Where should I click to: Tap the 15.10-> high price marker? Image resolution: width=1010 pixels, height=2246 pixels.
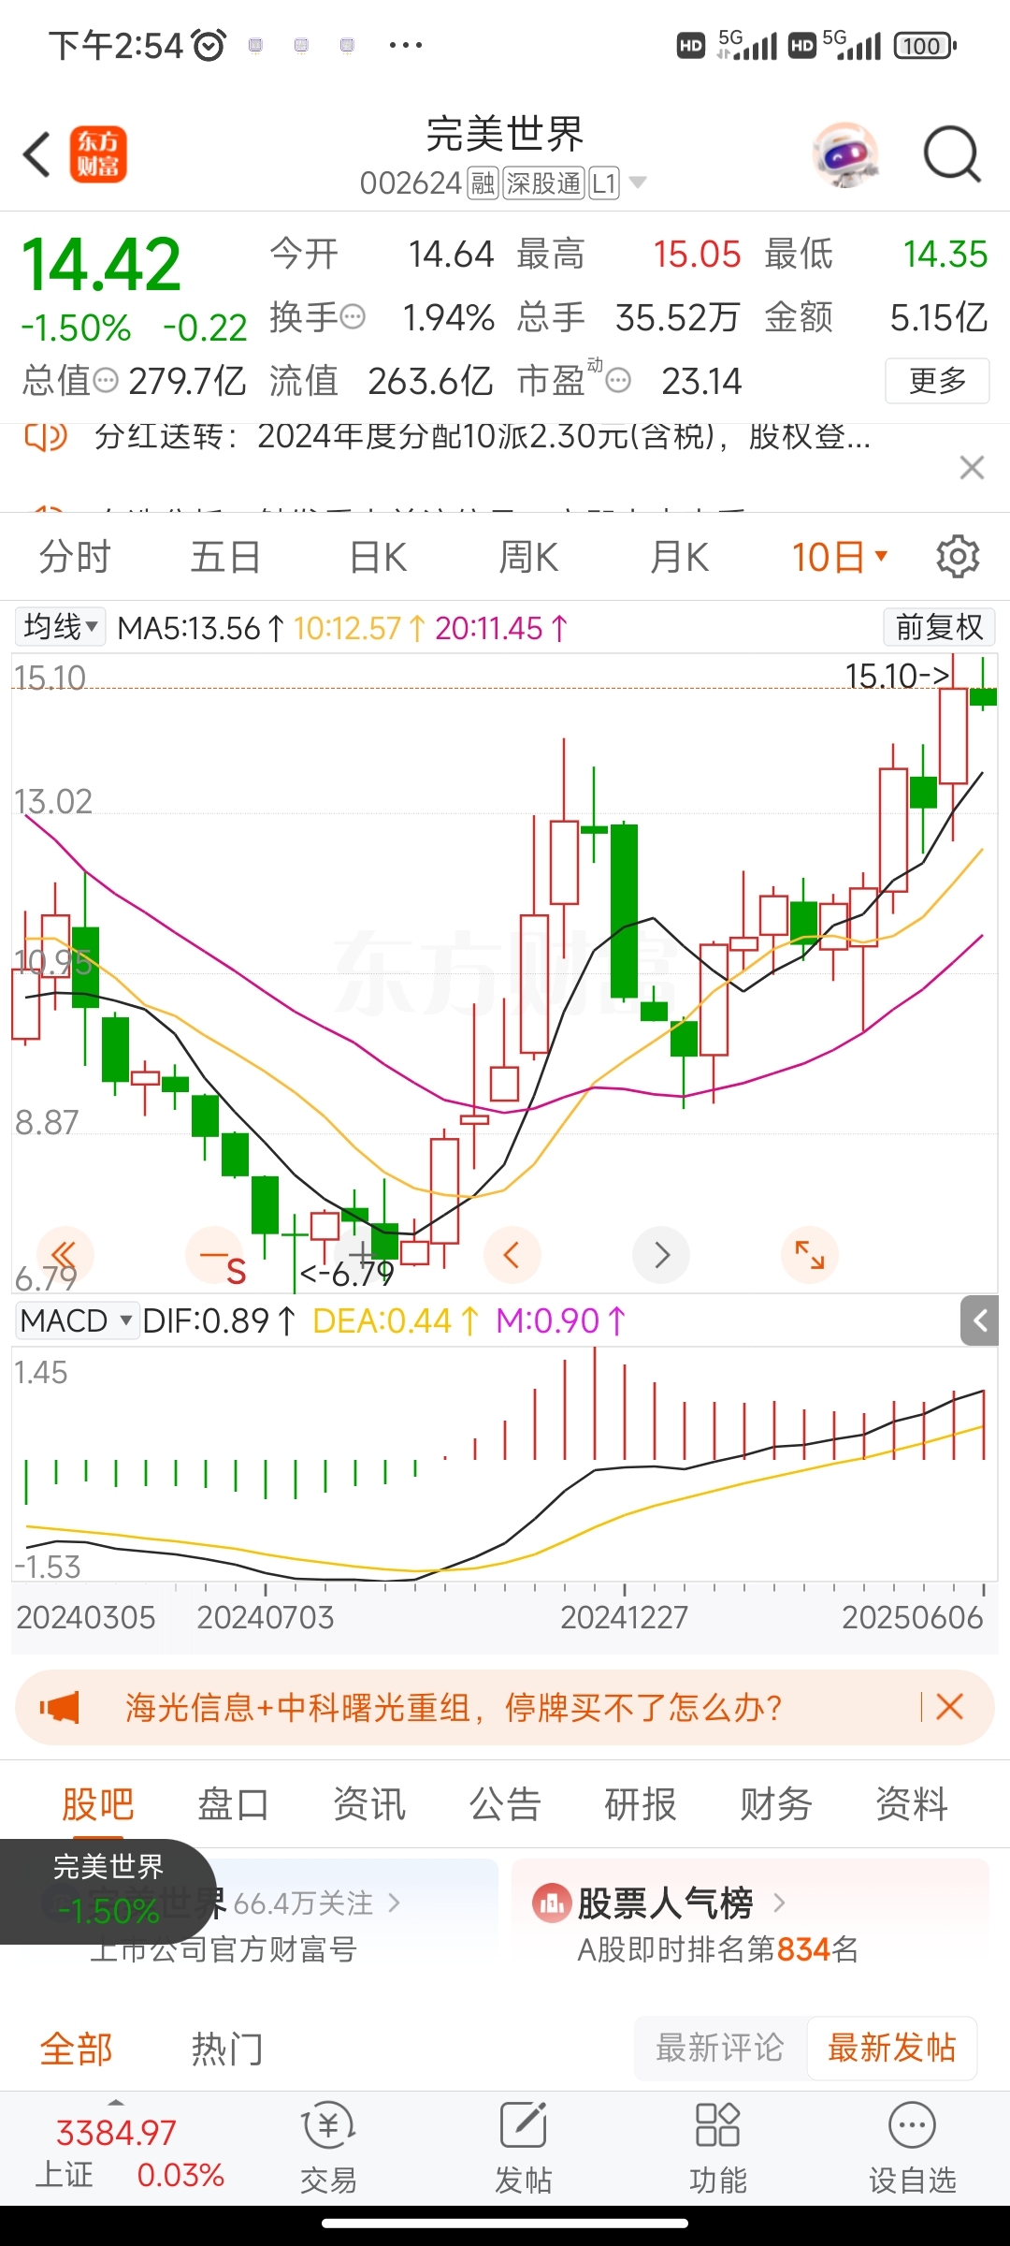(897, 675)
